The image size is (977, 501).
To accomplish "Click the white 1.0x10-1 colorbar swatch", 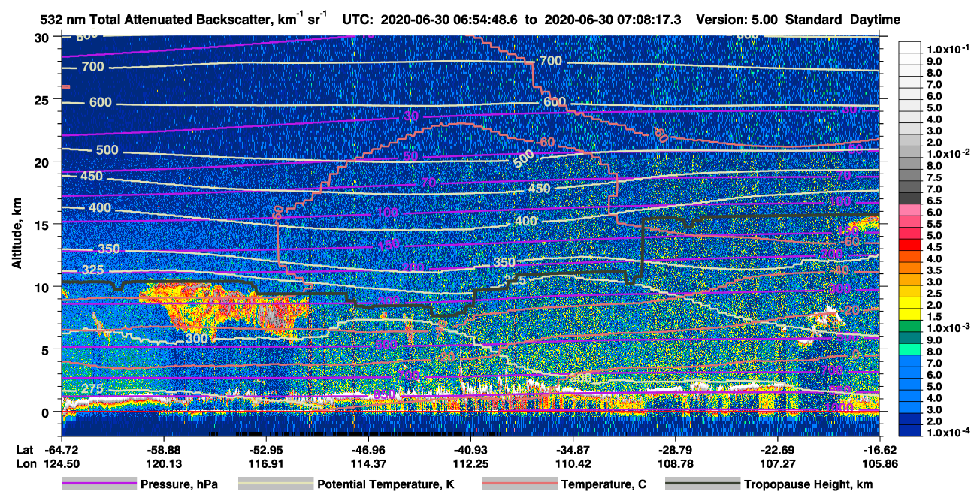I will 909,48.
